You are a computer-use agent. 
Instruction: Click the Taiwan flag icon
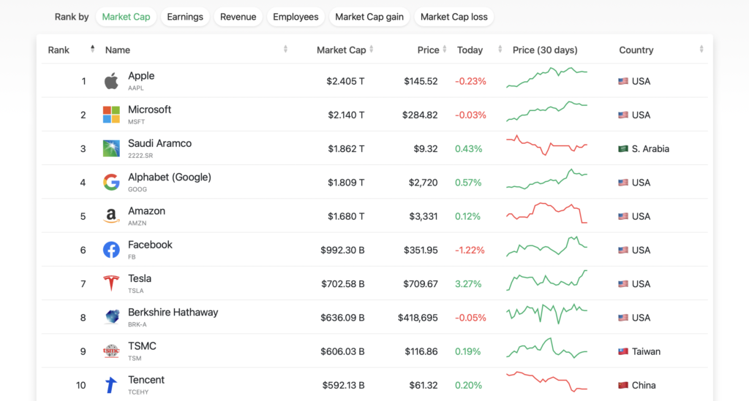click(623, 351)
